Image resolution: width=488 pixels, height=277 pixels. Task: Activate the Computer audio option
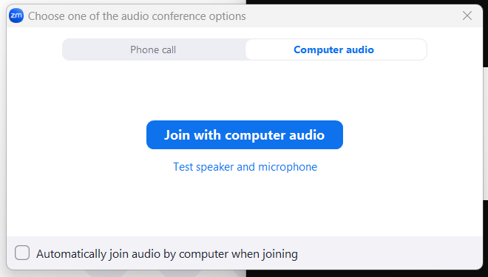click(336, 49)
